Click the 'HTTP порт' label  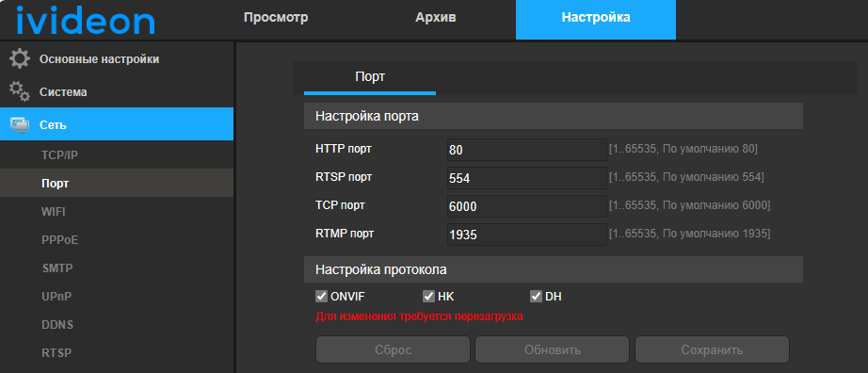coord(344,149)
